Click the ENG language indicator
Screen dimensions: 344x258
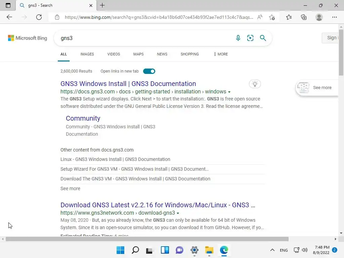[x=284, y=250]
